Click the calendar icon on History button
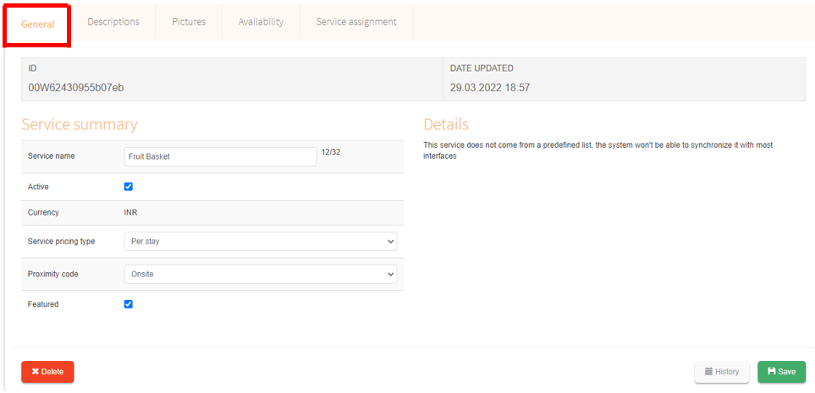815x393 pixels. pyautogui.click(x=708, y=372)
